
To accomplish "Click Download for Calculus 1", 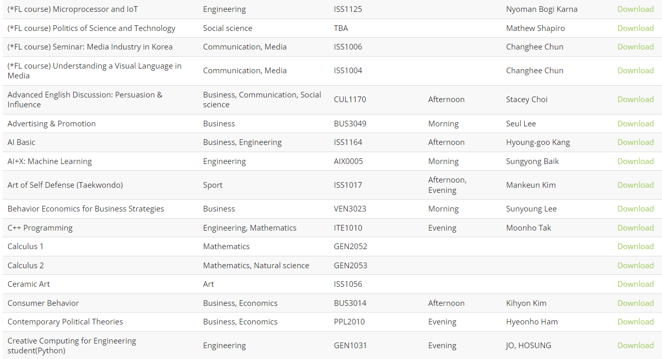I will click(x=635, y=247).
